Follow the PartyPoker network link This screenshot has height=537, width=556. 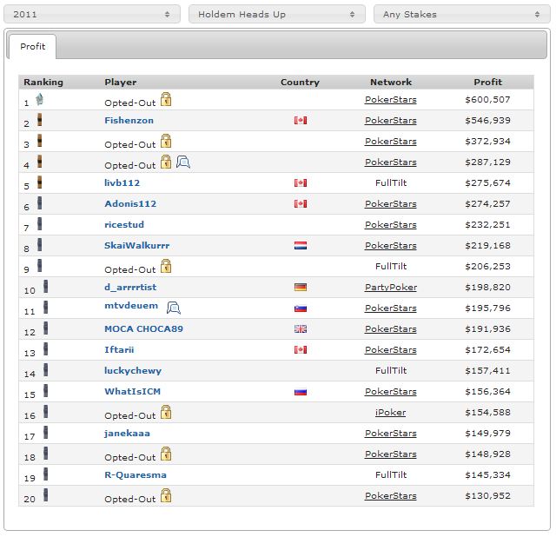tap(391, 288)
